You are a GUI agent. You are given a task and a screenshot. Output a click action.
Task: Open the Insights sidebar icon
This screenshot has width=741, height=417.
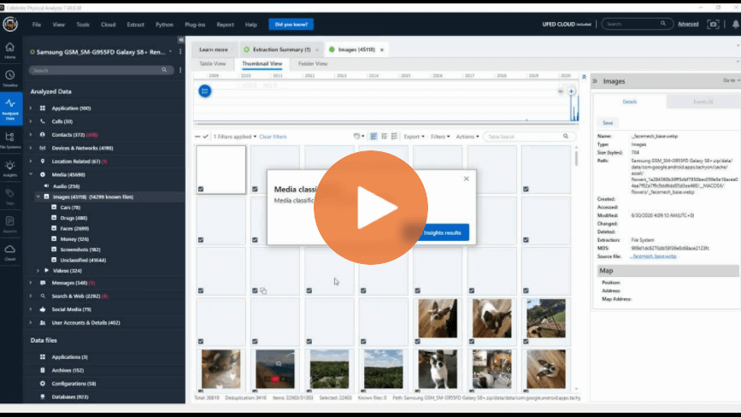[10, 168]
